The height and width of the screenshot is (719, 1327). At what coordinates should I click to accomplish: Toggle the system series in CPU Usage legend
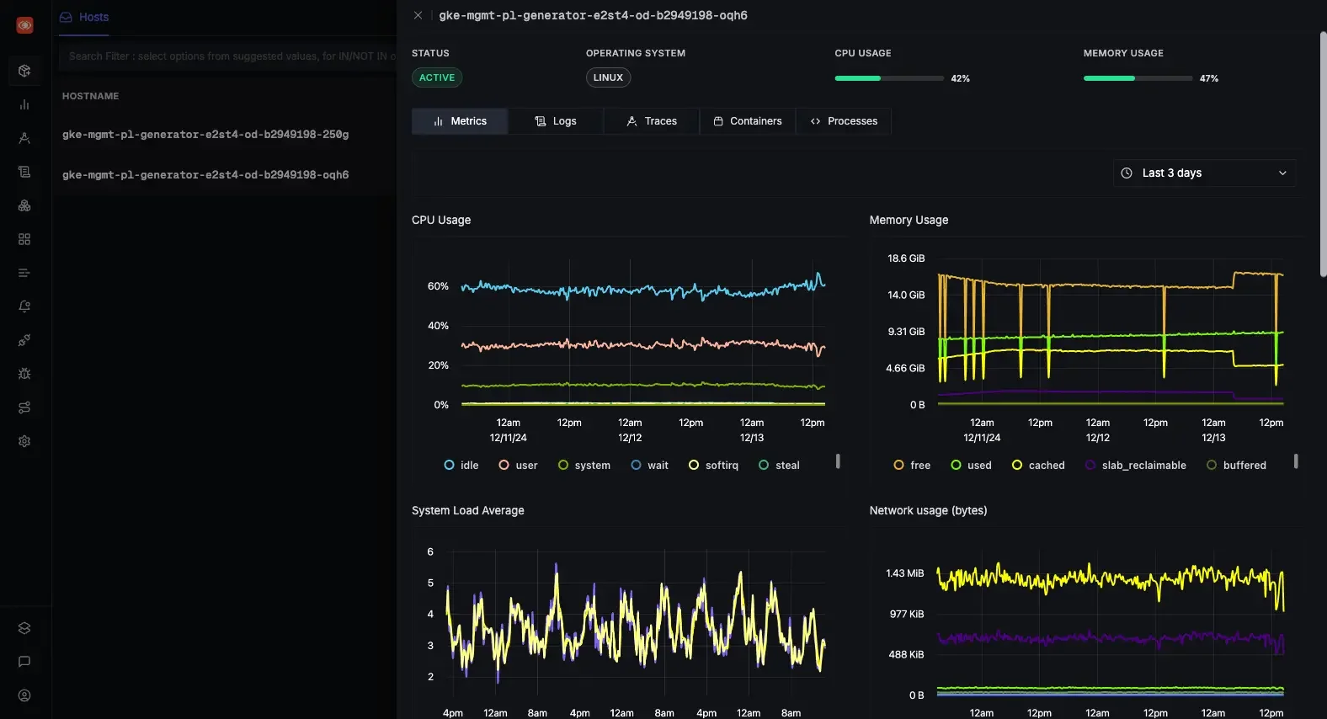(584, 465)
